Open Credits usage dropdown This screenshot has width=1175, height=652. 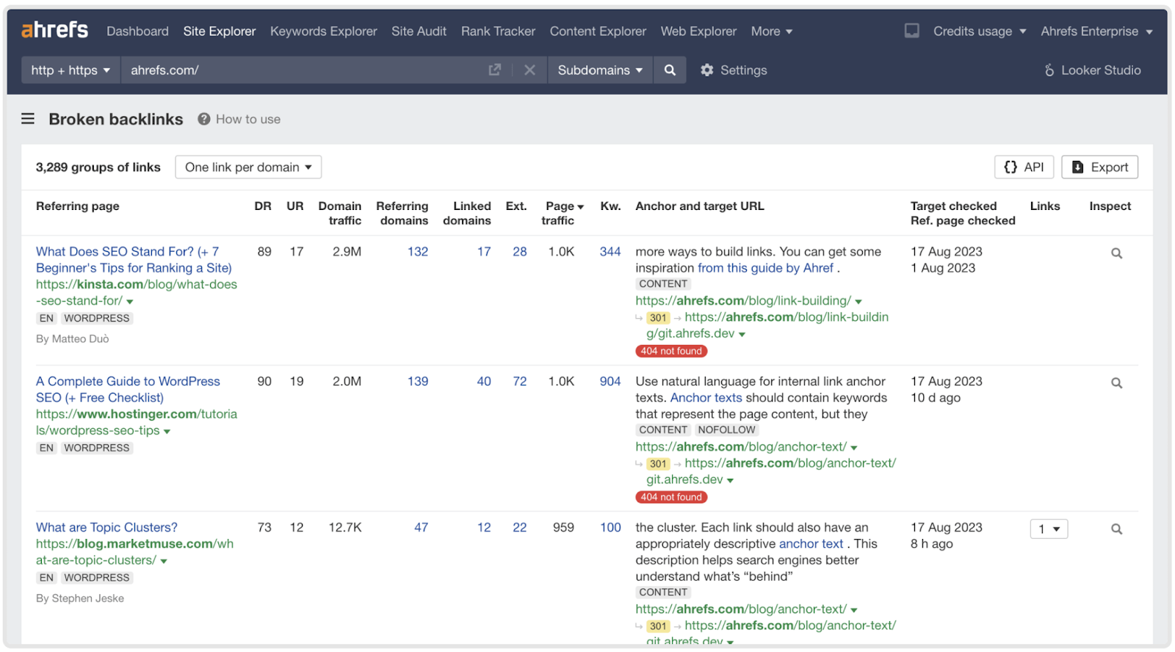(980, 31)
